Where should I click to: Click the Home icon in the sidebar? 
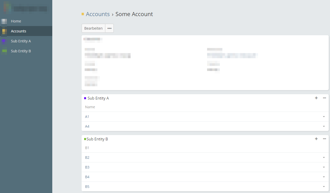(x=4, y=21)
